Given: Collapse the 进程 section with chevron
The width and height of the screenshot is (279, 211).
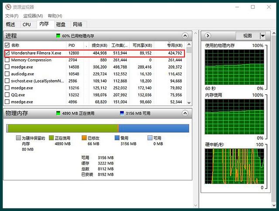Looking at the screenshot, I should tap(185, 36).
